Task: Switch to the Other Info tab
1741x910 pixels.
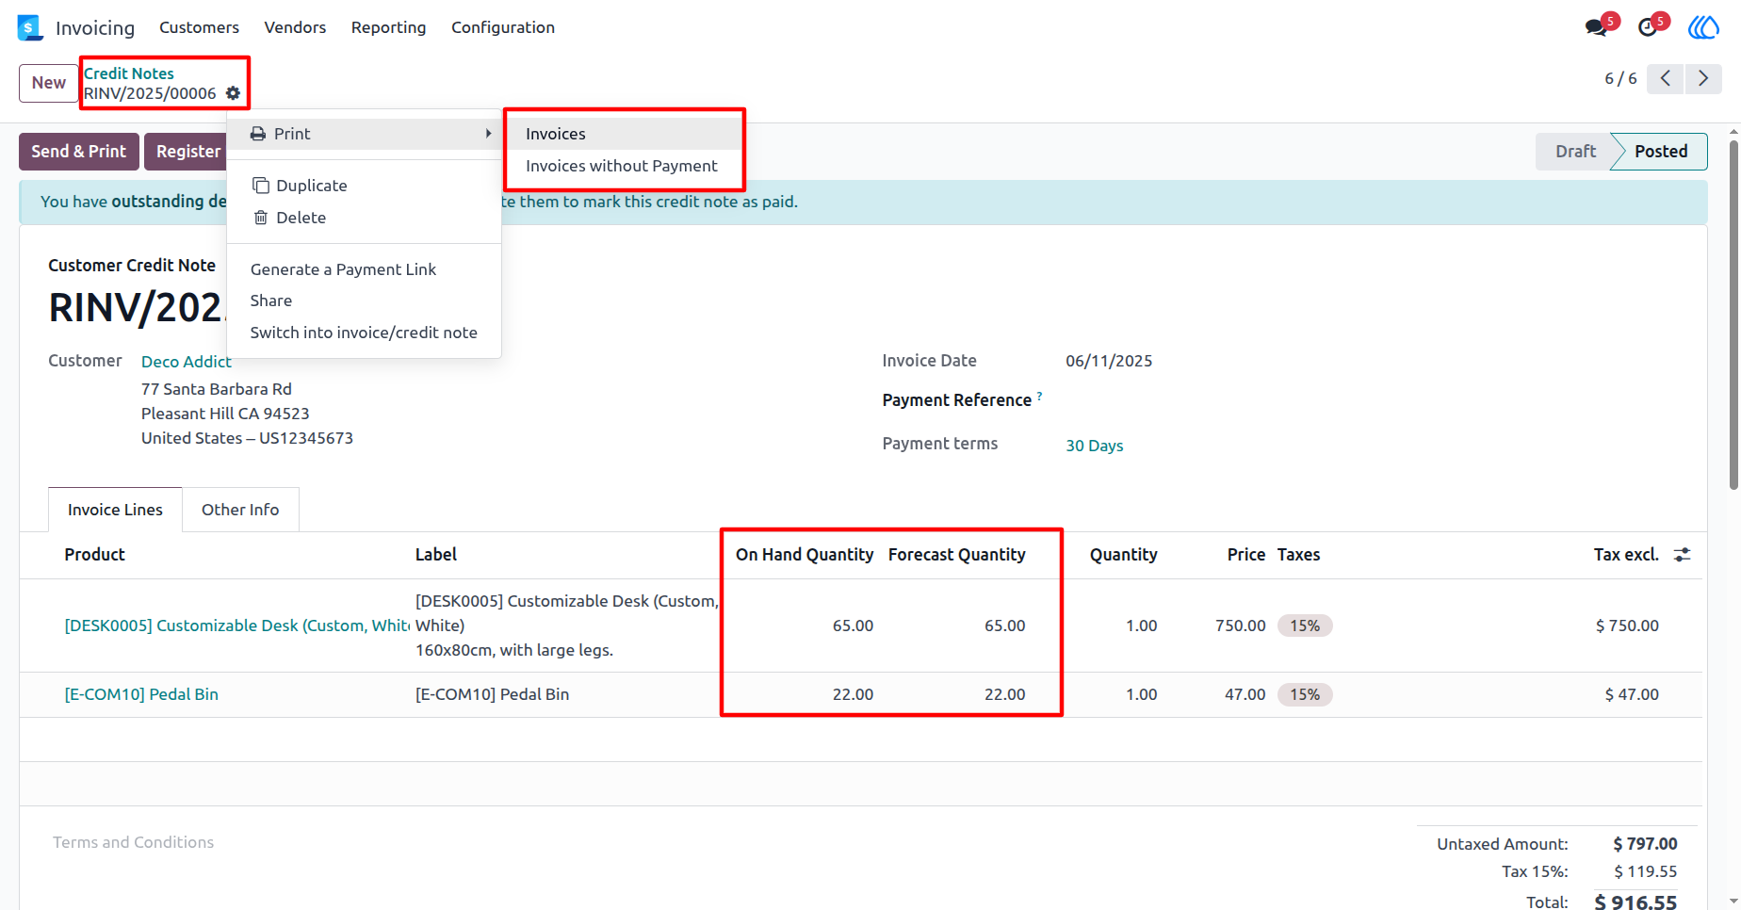Action: [240, 510]
